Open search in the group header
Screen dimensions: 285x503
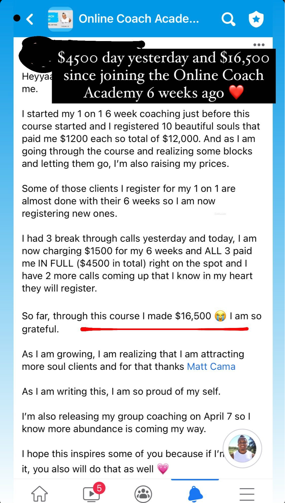[x=228, y=19]
